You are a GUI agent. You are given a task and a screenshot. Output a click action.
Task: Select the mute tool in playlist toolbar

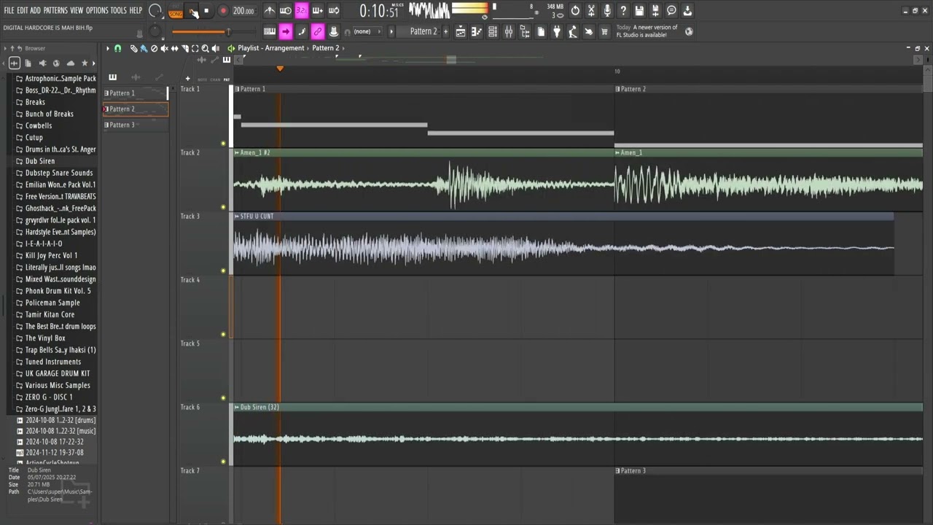(164, 48)
